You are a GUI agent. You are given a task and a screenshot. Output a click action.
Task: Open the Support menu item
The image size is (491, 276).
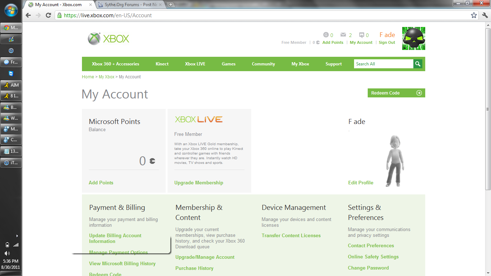coord(334,64)
